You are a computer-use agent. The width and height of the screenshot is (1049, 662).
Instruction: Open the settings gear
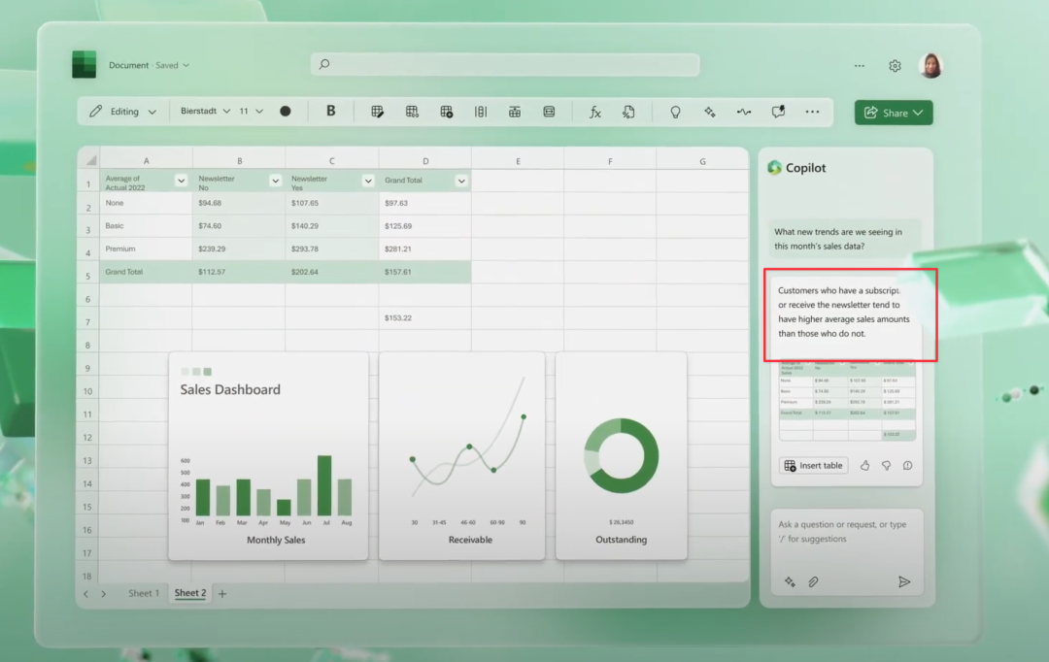click(895, 66)
